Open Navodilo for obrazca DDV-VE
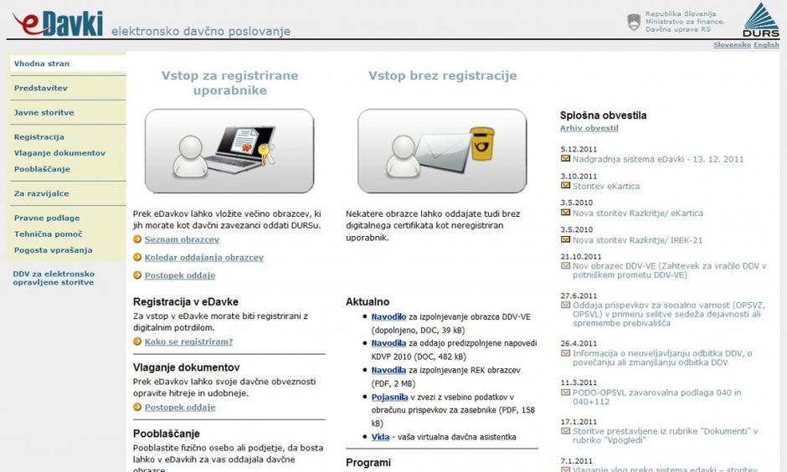The width and height of the screenshot is (787, 472). pos(388,317)
